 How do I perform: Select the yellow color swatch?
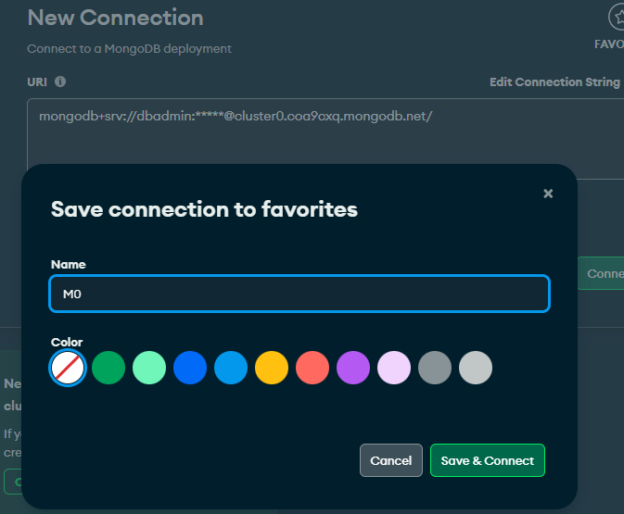click(272, 368)
